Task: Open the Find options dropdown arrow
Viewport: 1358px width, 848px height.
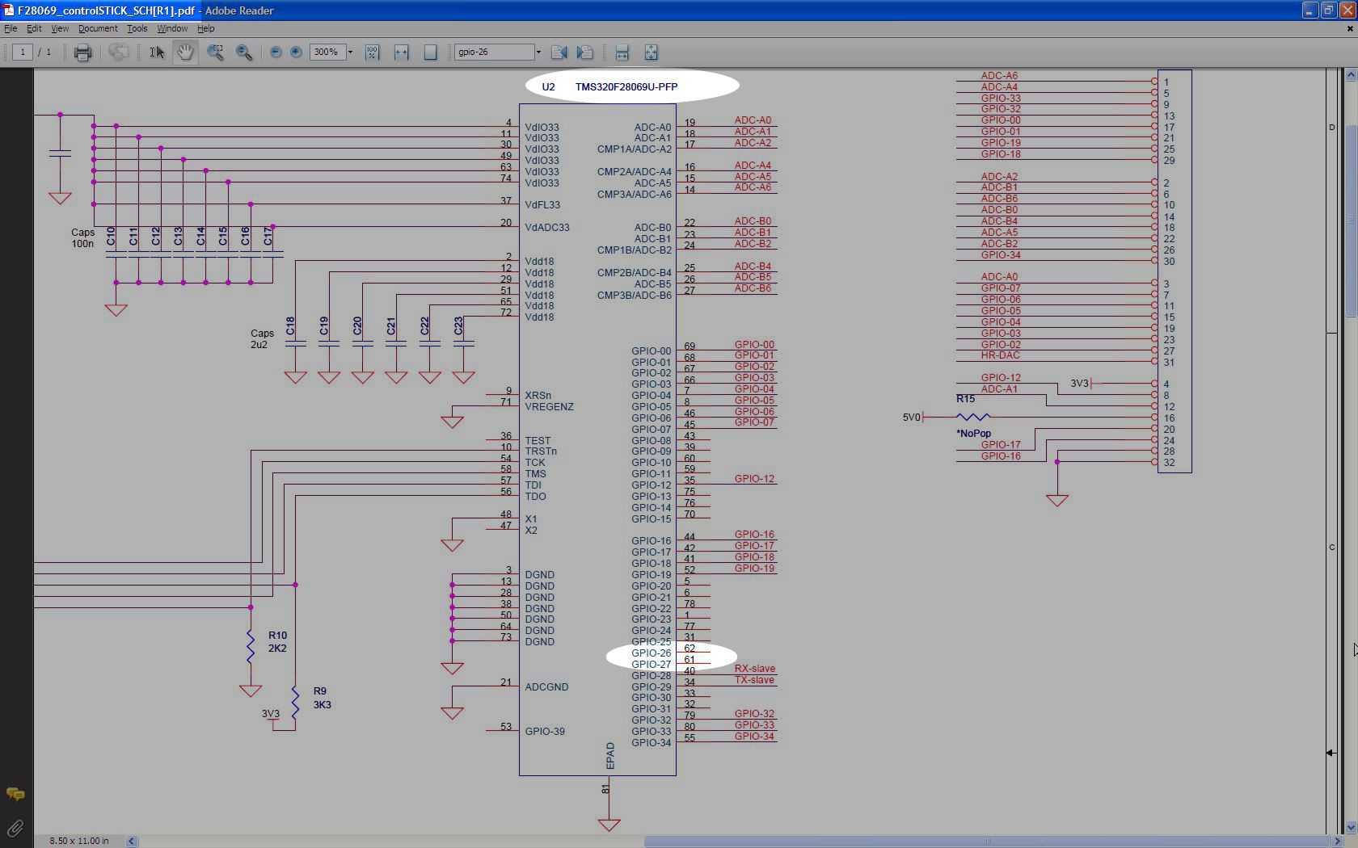Action: (538, 52)
